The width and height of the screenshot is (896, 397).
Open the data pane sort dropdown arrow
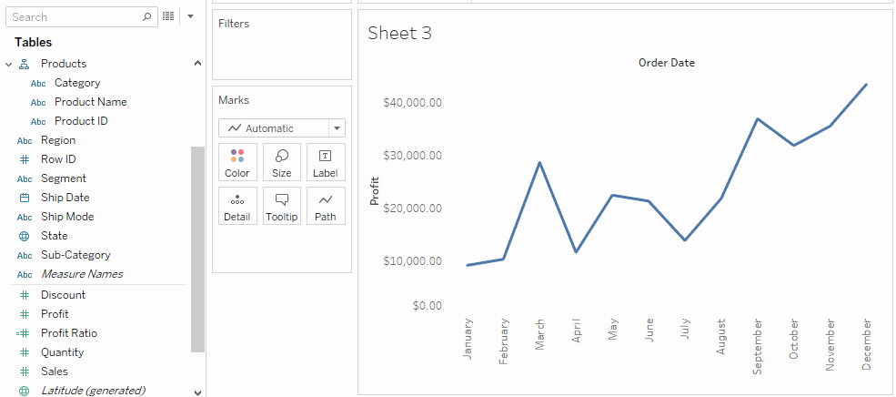tap(190, 16)
